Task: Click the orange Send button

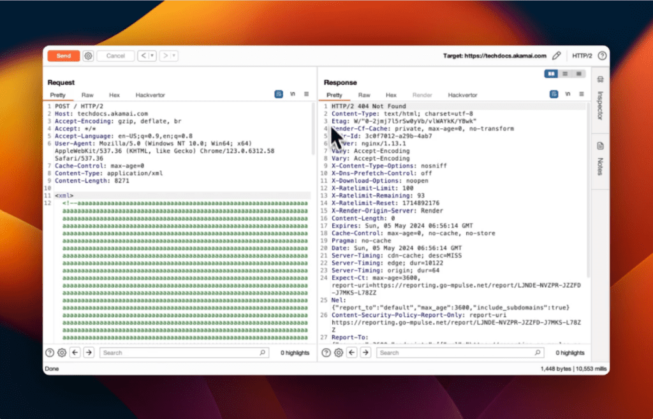Action: pos(64,56)
